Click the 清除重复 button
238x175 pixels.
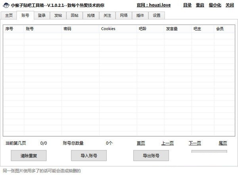point(29,156)
